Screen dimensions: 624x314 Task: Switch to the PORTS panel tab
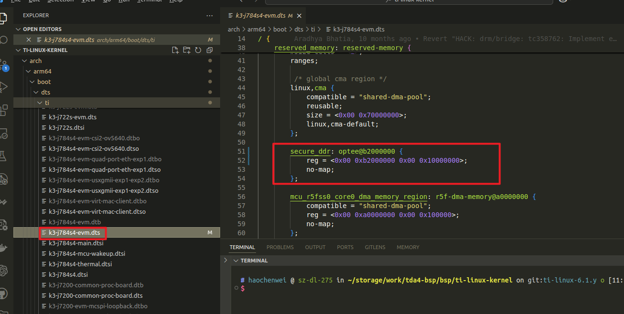tap(345, 247)
